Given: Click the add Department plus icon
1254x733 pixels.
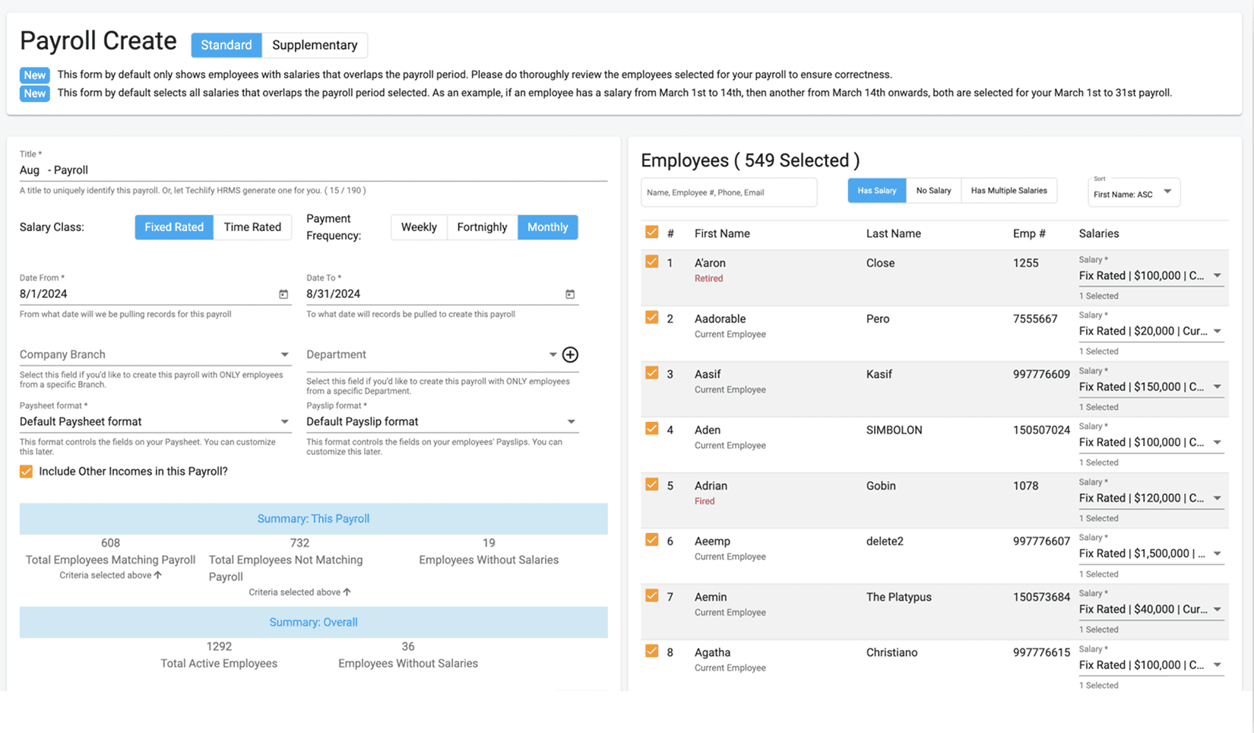Looking at the screenshot, I should pyautogui.click(x=570, y=354).
